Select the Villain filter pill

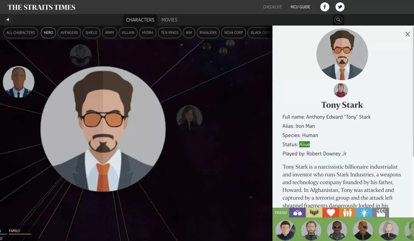[x=128, y=33]
